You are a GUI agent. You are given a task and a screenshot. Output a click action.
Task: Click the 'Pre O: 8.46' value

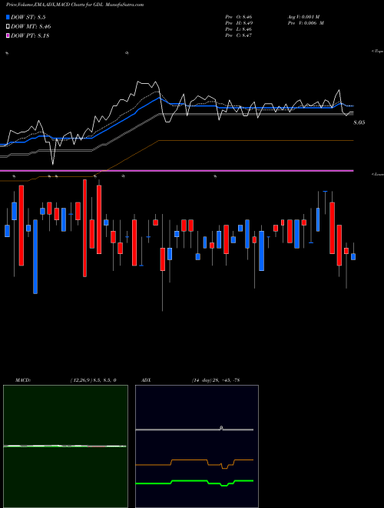coord(239,16)
